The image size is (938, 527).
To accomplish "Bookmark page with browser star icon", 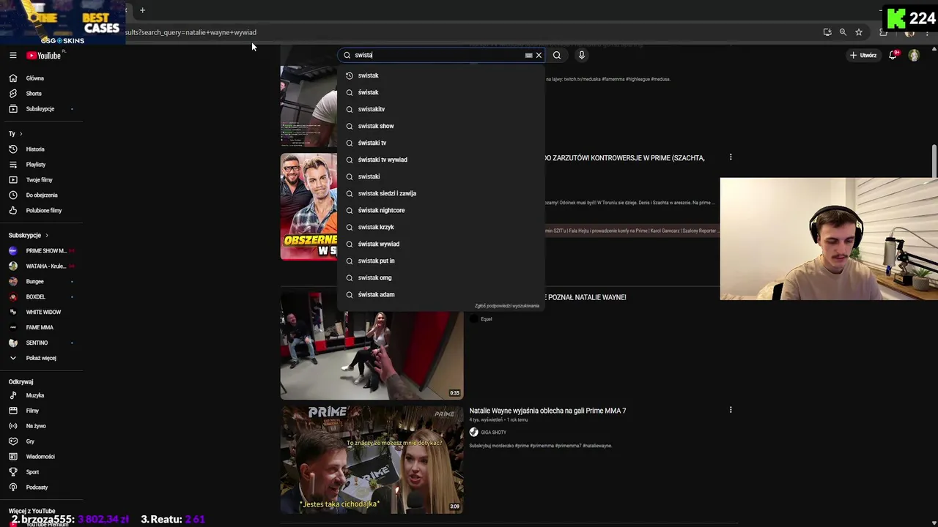I will [859, 32].
